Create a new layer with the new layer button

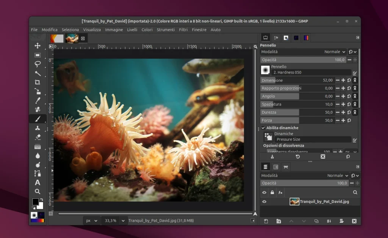(266, 221)
